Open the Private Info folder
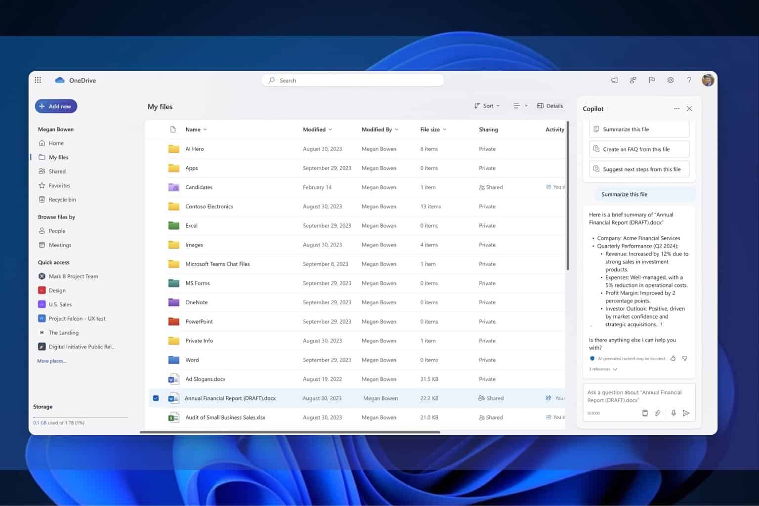This screenshot has width=759, height=506. [x=199, y=341]
